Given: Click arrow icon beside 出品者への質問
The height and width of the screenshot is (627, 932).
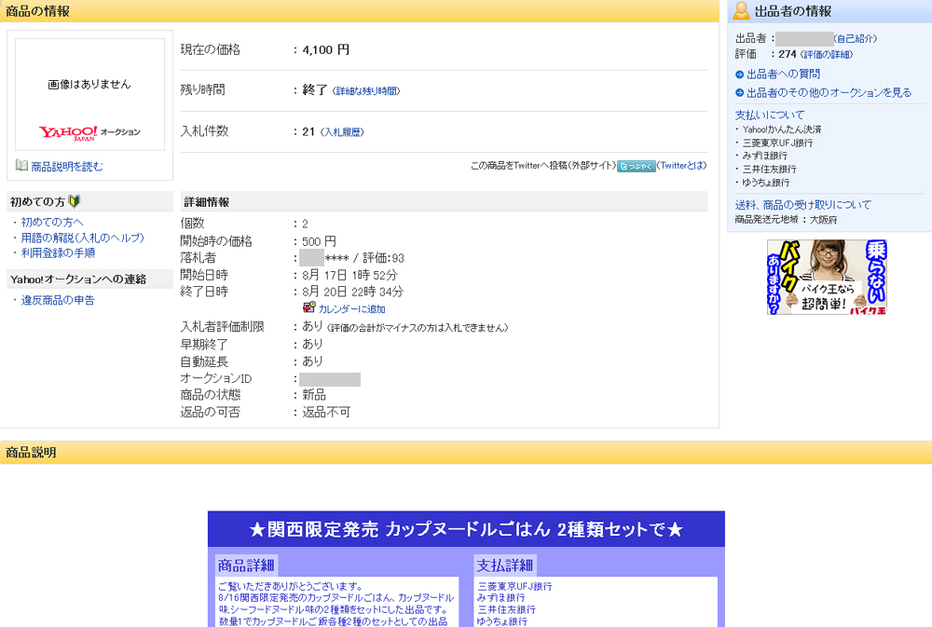Looking at the screenshot, I should [x=739, y=75].
